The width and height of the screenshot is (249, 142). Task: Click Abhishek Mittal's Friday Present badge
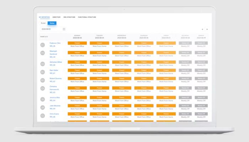point(166,62)
